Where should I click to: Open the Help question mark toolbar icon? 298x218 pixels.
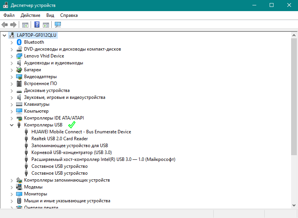[x=37, y=25]
